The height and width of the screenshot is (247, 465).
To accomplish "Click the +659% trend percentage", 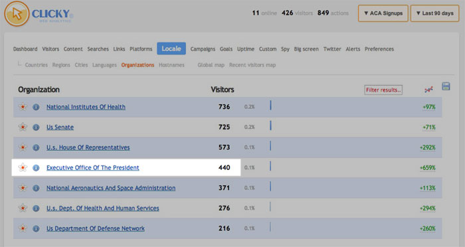I will pyautogui.click(x=428, y=168).
